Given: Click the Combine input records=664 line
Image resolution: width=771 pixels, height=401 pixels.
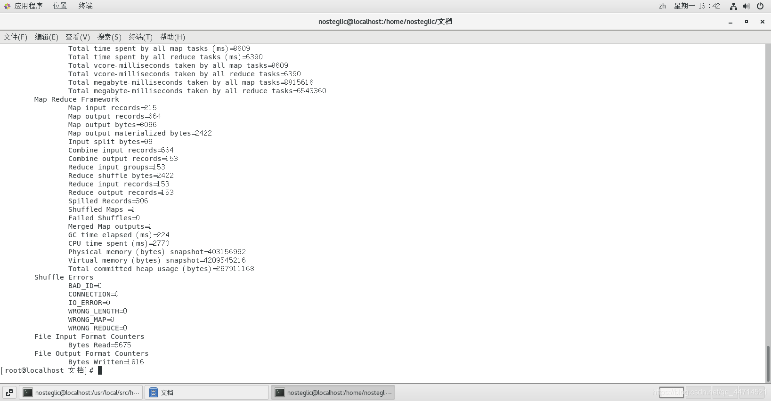Looking at the screenshot, I should click(x=121, y=150).
